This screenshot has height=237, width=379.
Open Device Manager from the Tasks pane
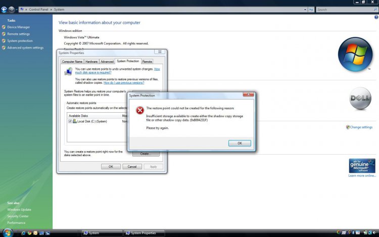[18, 27]
